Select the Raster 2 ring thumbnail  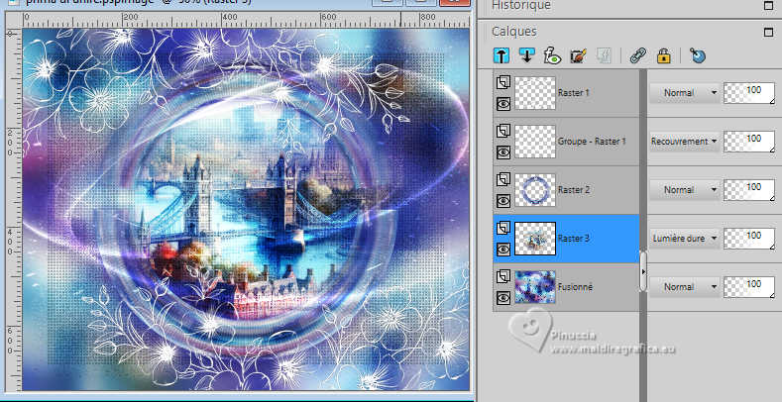535,190
